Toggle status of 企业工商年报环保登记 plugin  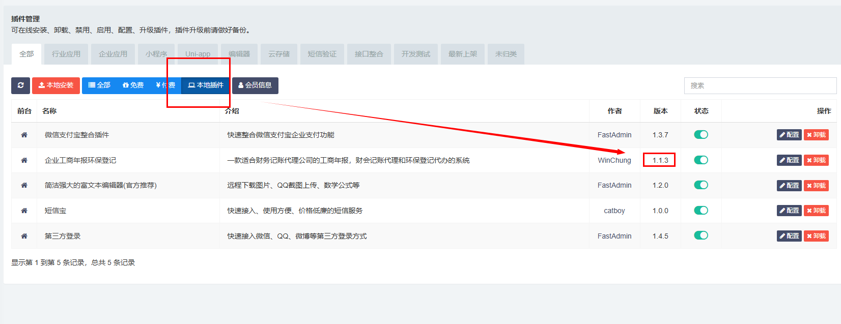(x=701, y=160)
